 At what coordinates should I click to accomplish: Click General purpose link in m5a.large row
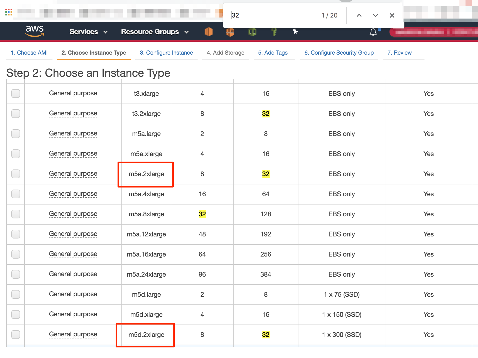[x=73, y=134]
